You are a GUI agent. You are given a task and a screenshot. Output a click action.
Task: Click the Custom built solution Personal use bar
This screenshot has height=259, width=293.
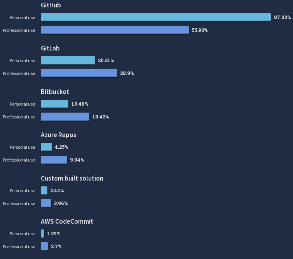coord(44,191)
